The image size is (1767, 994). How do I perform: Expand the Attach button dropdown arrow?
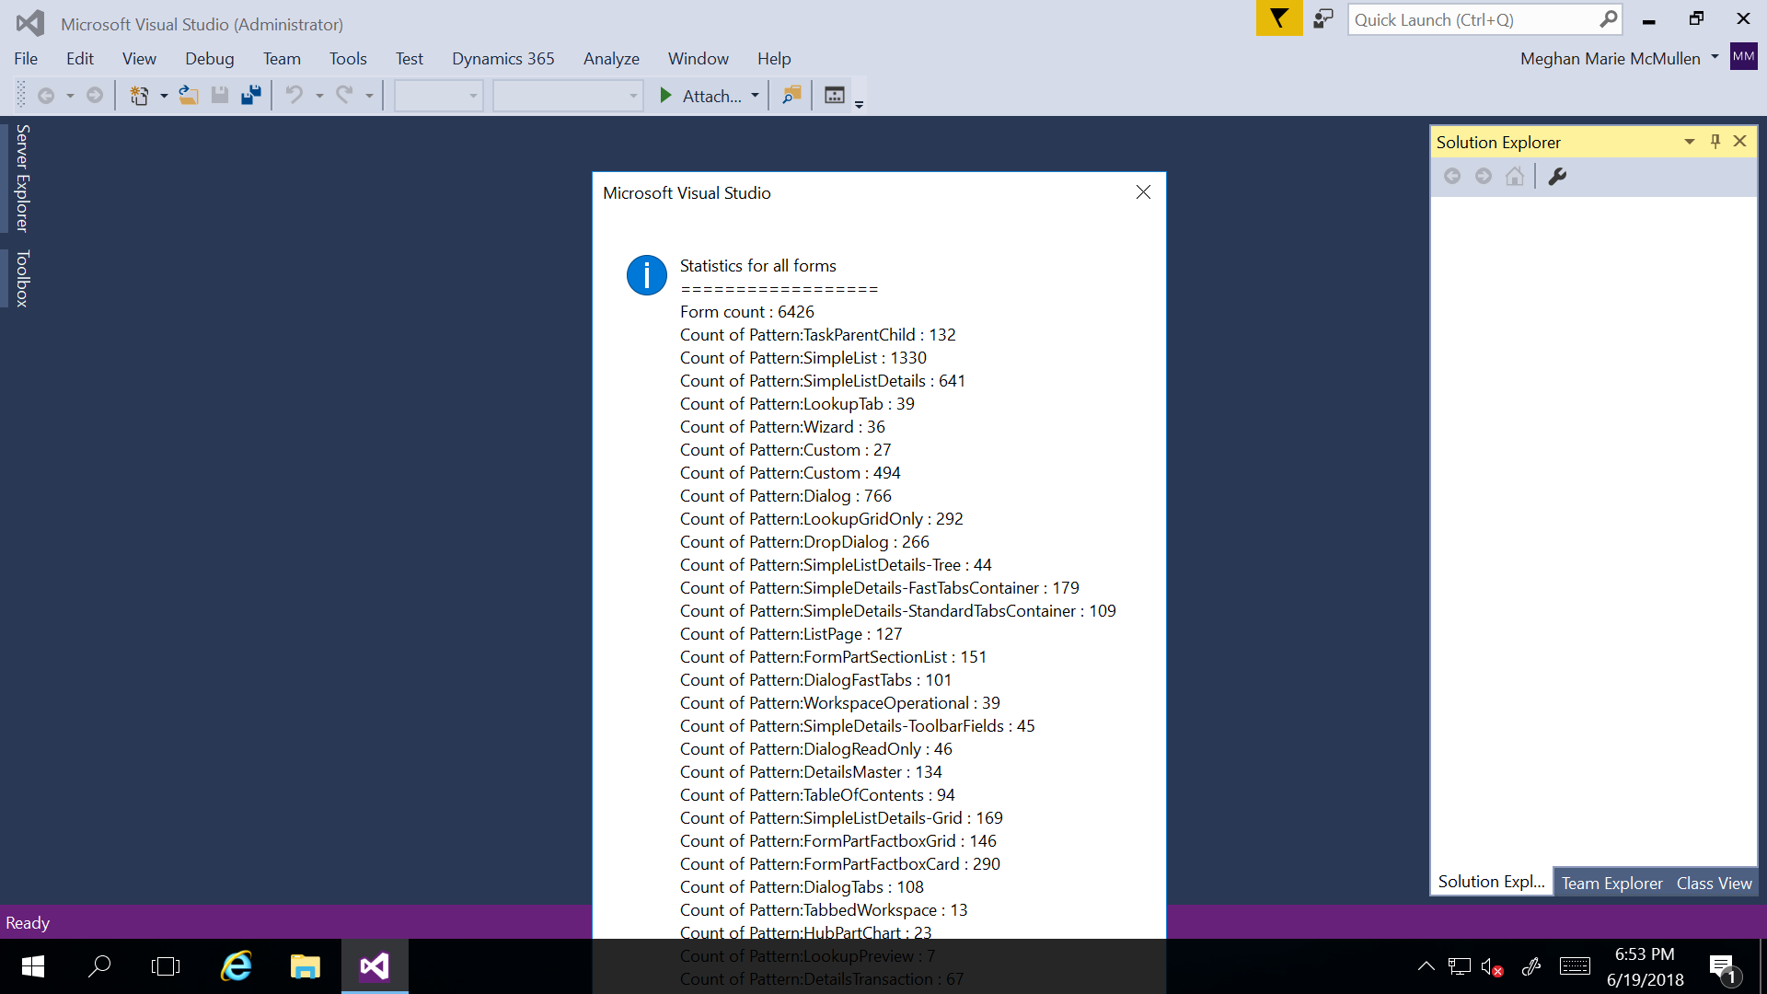click(756, 96)
